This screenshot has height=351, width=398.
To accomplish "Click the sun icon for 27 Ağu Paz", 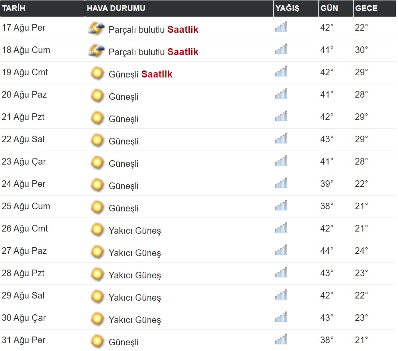I will [x=97, y=252].
